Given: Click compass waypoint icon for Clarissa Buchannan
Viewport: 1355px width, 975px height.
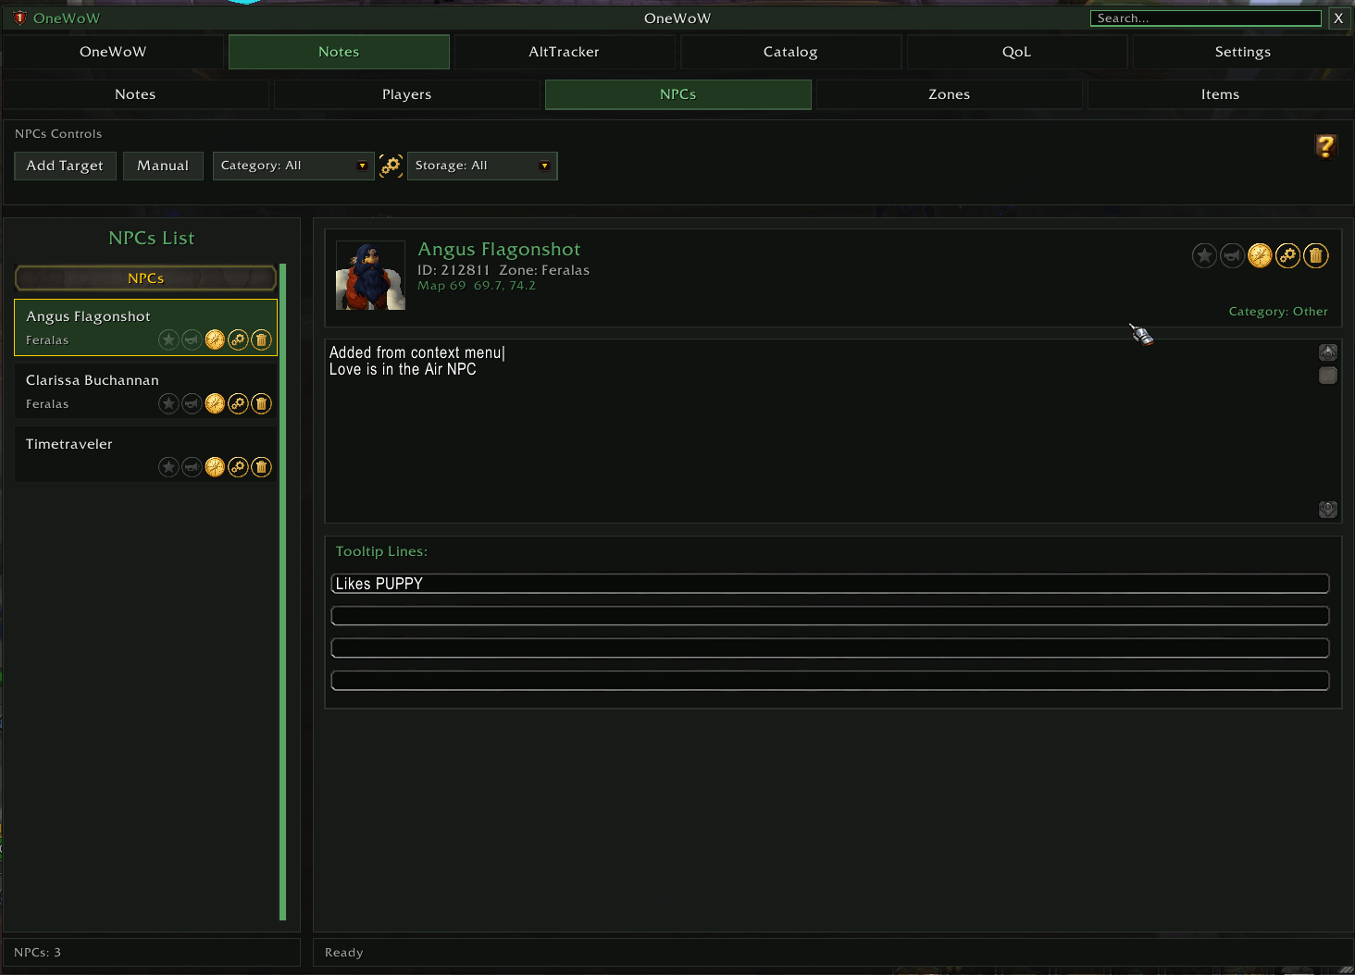Looking at the screenshot, I should click(215, 404).
